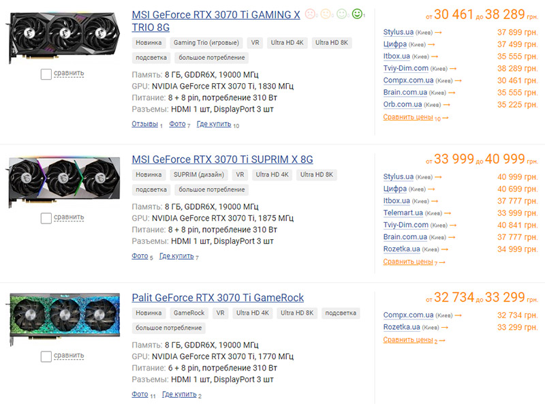
Task: Expand 'Сравнить цены 10' price list
Action: click(x=416, y=117)
